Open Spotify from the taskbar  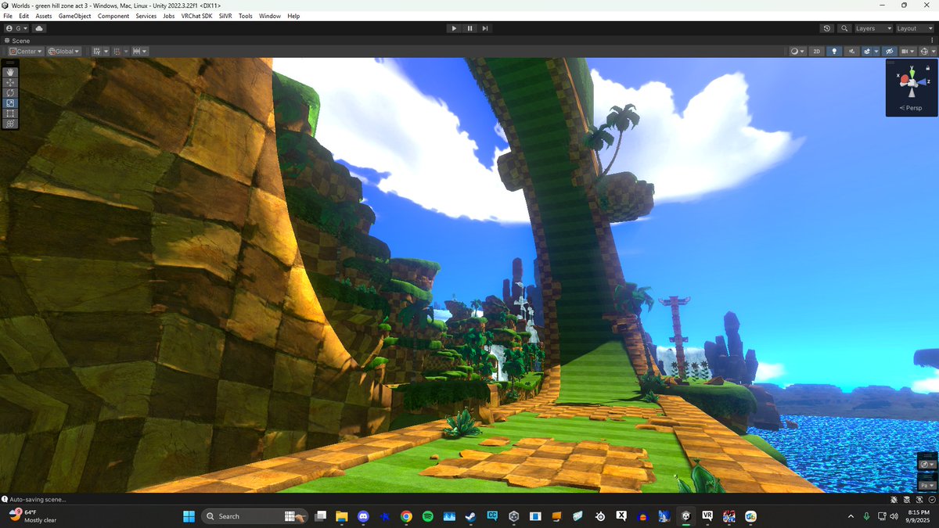[427, 516]
